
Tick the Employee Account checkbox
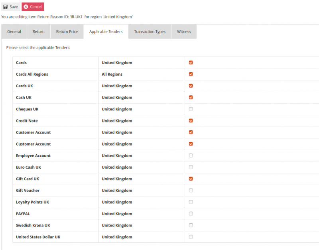tap(191, 156)
